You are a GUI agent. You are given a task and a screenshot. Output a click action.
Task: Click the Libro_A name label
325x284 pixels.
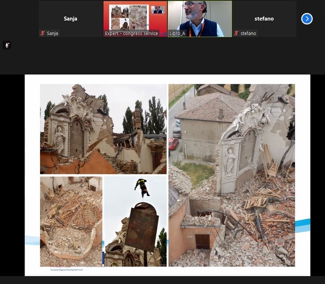177,33
